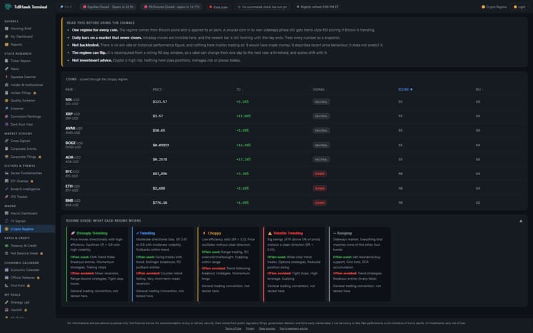
Task: Select the BNB USD pair row
Action: 294,202
